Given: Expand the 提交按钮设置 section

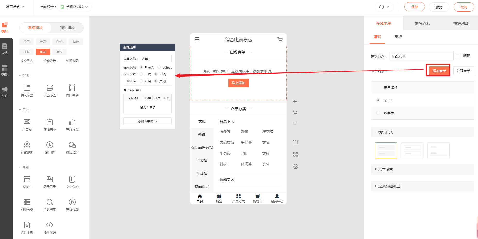Looking at the screenshot, I should pos(422,186).
